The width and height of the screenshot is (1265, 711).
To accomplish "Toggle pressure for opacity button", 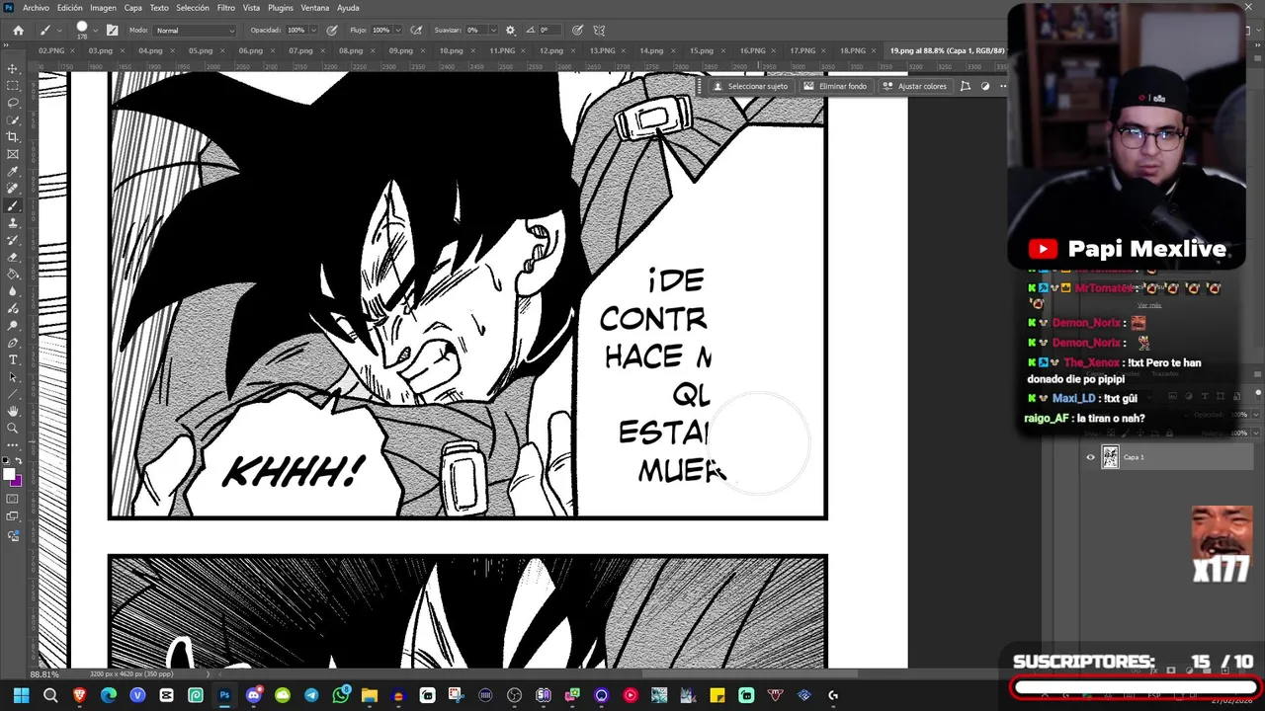I will pyautogui.click(x=332, y=30).
